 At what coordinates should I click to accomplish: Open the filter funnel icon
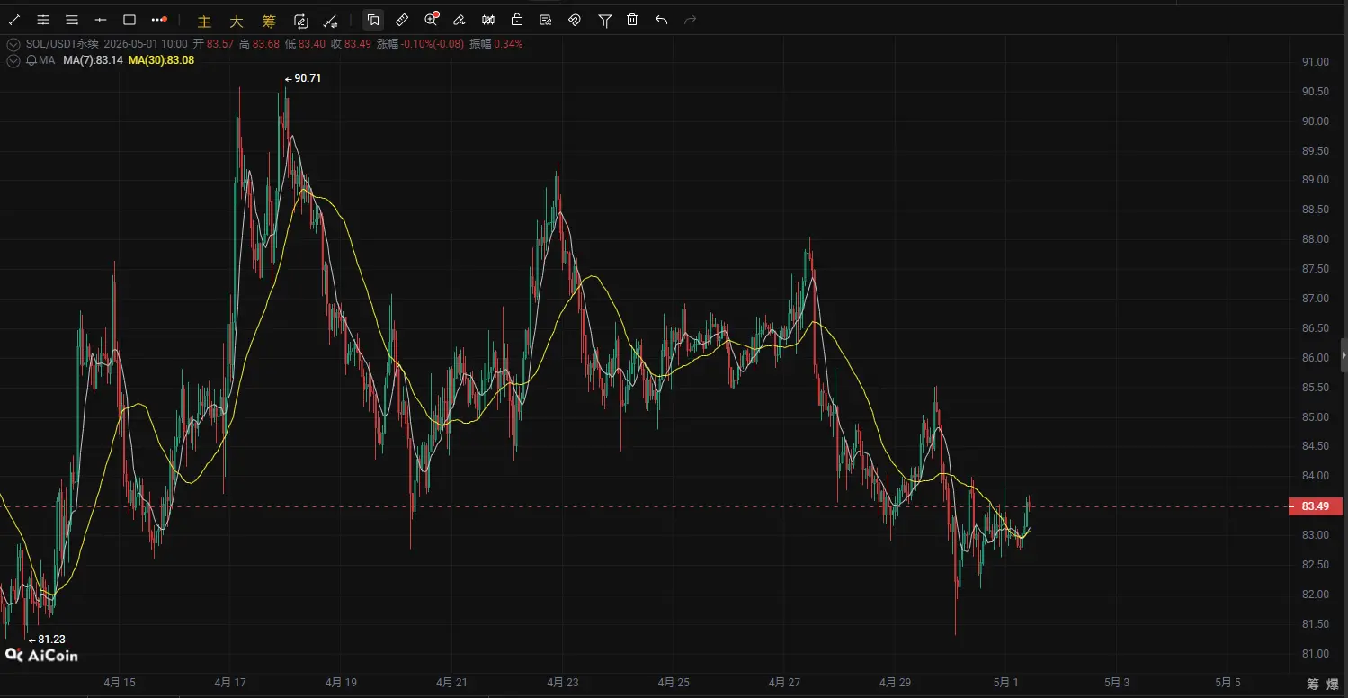click(604, 20)
